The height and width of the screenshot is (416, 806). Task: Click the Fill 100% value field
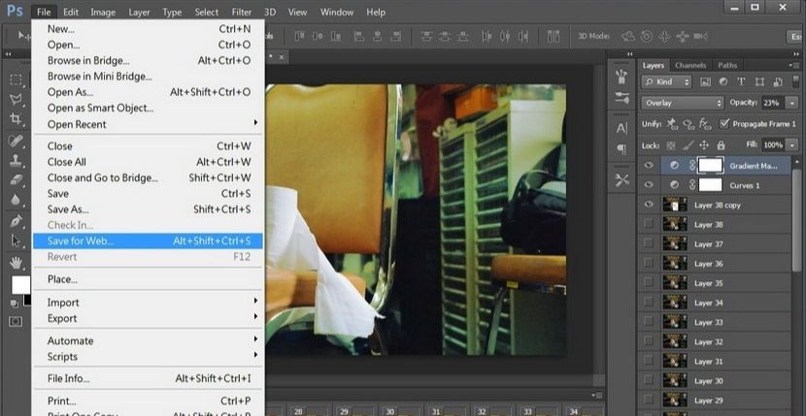pos(774,145)
